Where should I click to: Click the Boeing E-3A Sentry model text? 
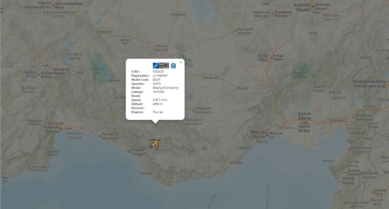click(166, 87)
